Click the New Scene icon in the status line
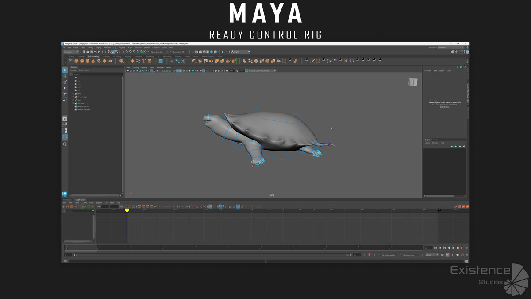The height and width of the screenshot is (299, 531). coord(85,52)
